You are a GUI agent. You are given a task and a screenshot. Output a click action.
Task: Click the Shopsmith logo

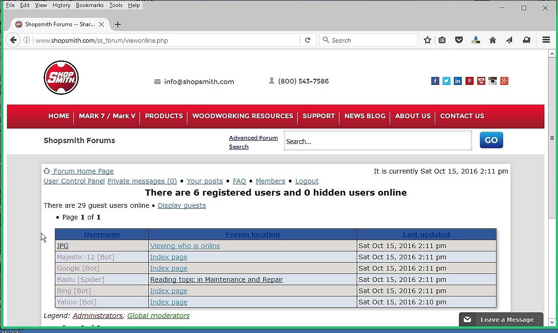[x=61, y=77]
